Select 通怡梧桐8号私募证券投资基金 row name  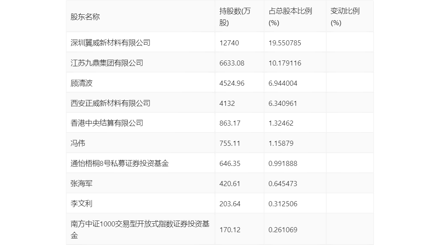click(120, 164)
